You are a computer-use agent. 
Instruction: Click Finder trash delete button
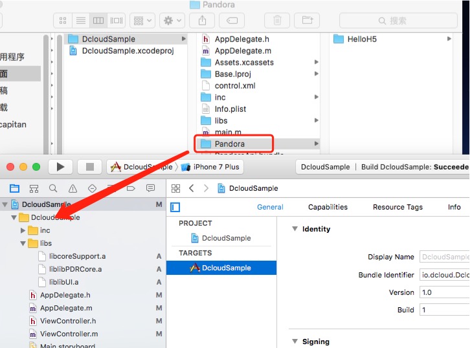(x=277, y=21)
